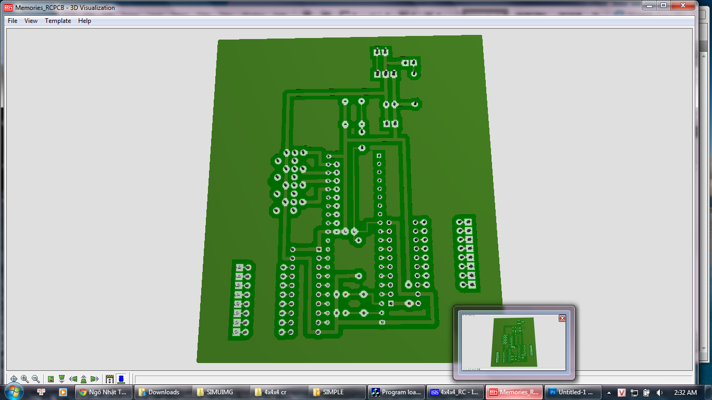Click the status bar field

(413, 379)
